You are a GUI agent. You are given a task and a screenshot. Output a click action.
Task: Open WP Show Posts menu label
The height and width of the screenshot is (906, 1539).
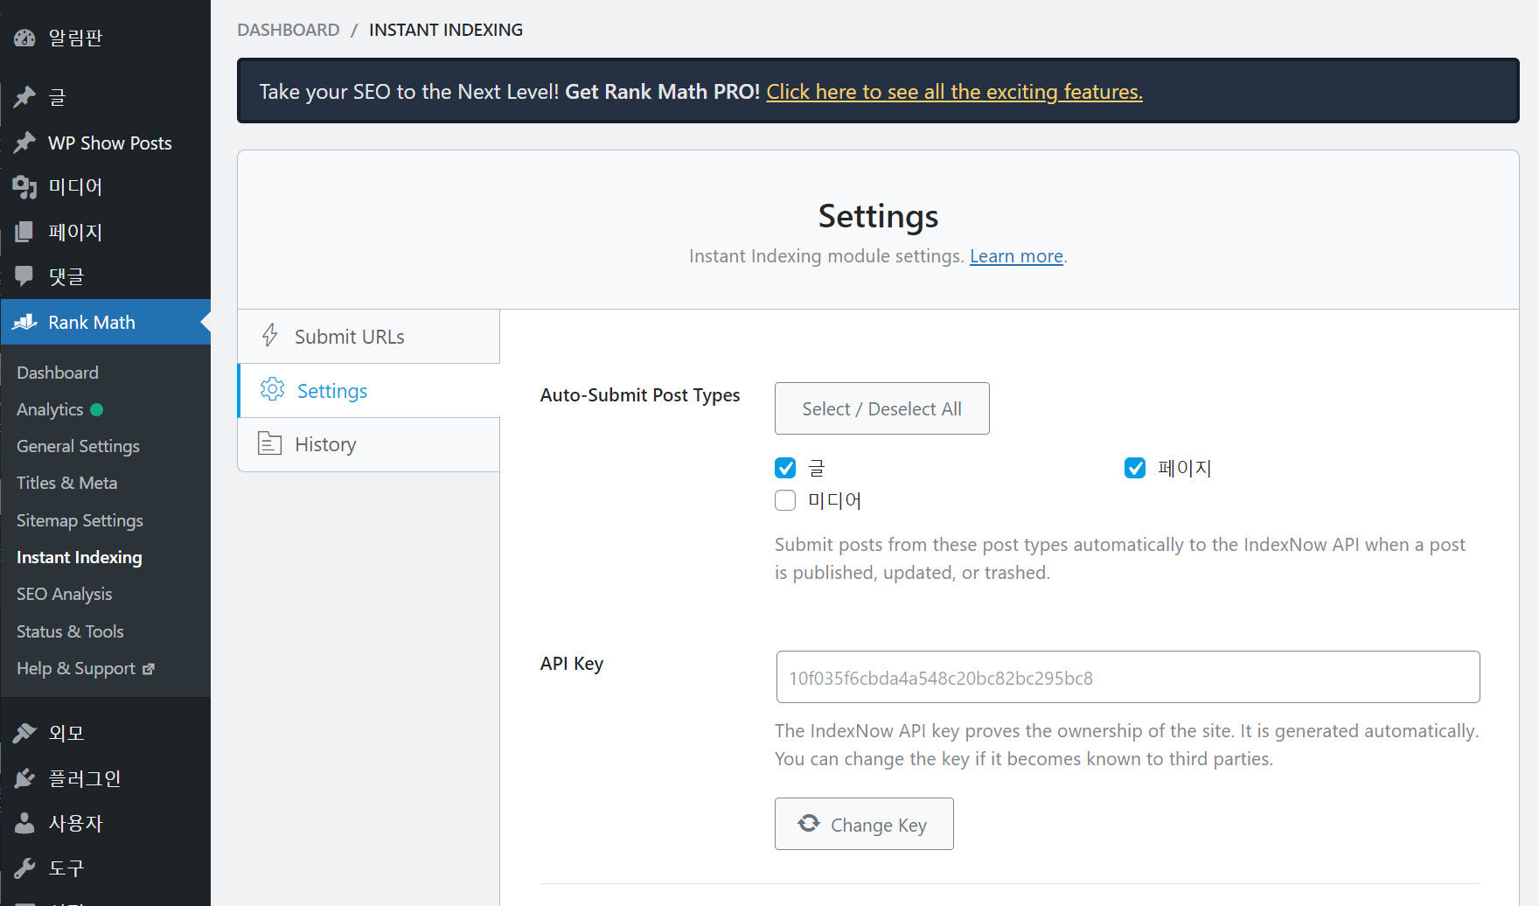(110, 143)
